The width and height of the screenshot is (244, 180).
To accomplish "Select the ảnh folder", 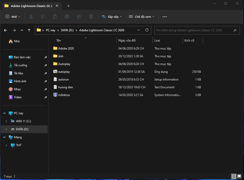I will [58, 56].
